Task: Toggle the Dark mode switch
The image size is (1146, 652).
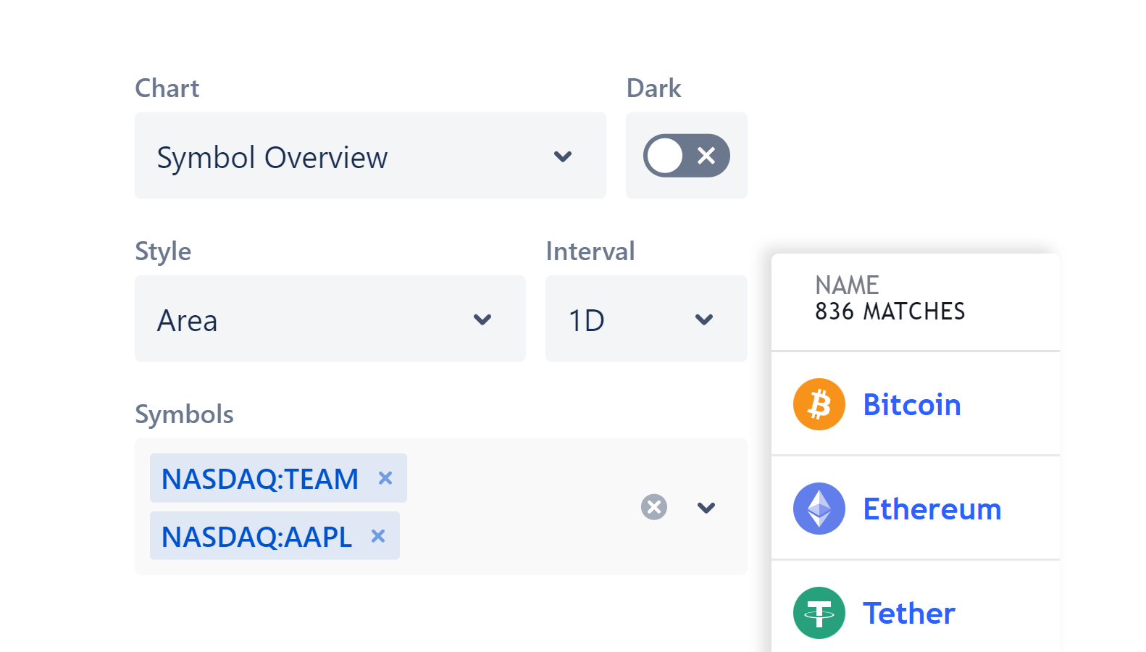Action: click(x=686, y=156)
